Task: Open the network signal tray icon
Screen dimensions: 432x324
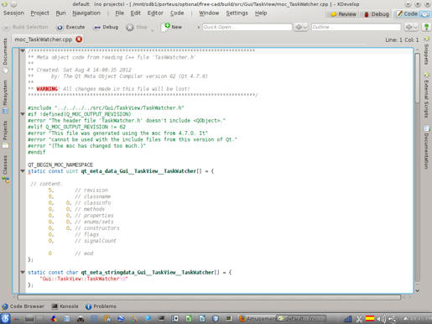Action: (x=348, y=319)
